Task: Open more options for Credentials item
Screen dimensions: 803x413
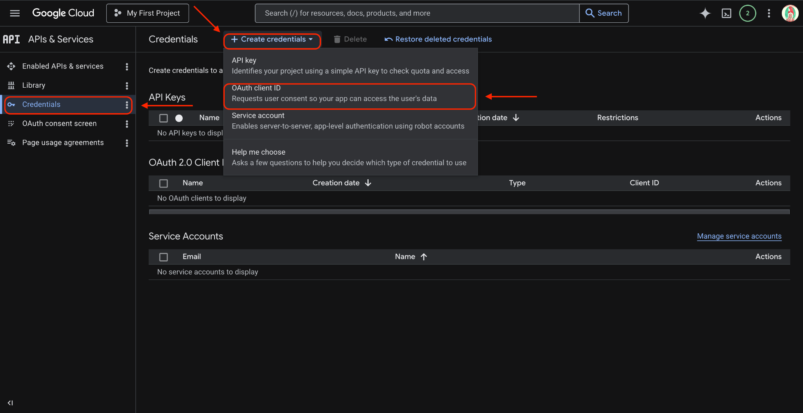Action: pos(127,105)
